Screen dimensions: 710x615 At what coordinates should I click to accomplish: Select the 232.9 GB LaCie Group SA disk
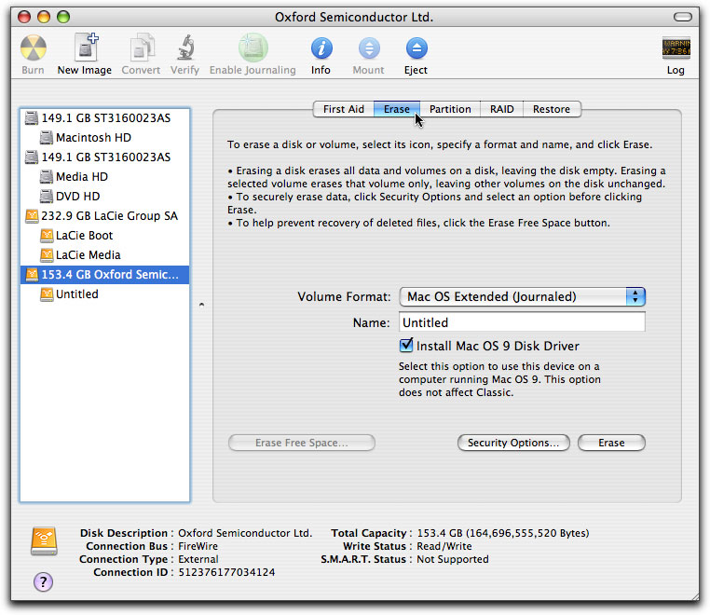[x=105, y=216]
